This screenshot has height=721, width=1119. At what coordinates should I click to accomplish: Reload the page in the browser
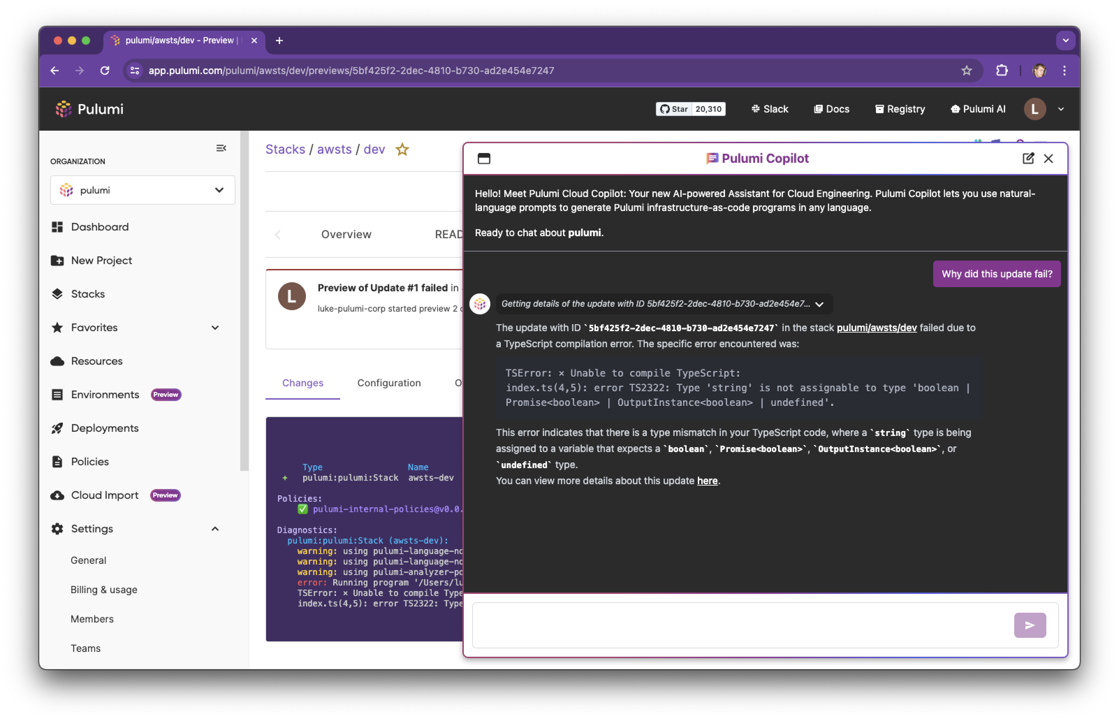tap(105, 71)
